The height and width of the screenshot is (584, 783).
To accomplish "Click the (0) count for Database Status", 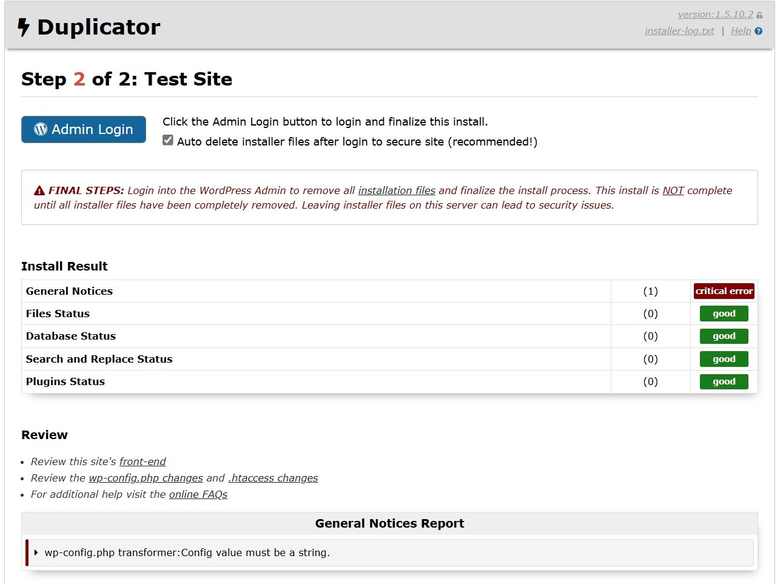I will tap(650, 336).
